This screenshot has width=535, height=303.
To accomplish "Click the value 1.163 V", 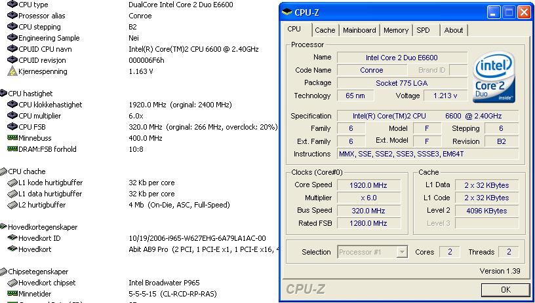I will click(x=141, y=71).
